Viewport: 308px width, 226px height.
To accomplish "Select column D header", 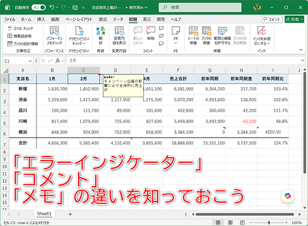I will pos(115,70).
